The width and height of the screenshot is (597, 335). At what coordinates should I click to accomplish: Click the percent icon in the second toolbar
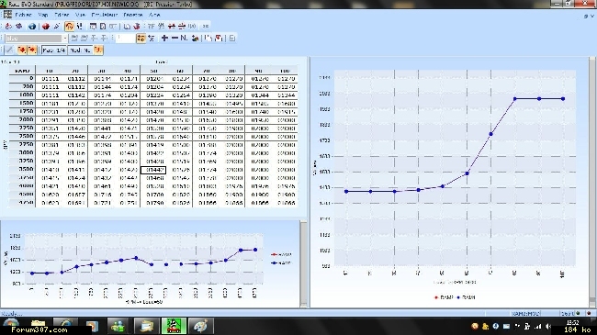(x=152, y=38)
